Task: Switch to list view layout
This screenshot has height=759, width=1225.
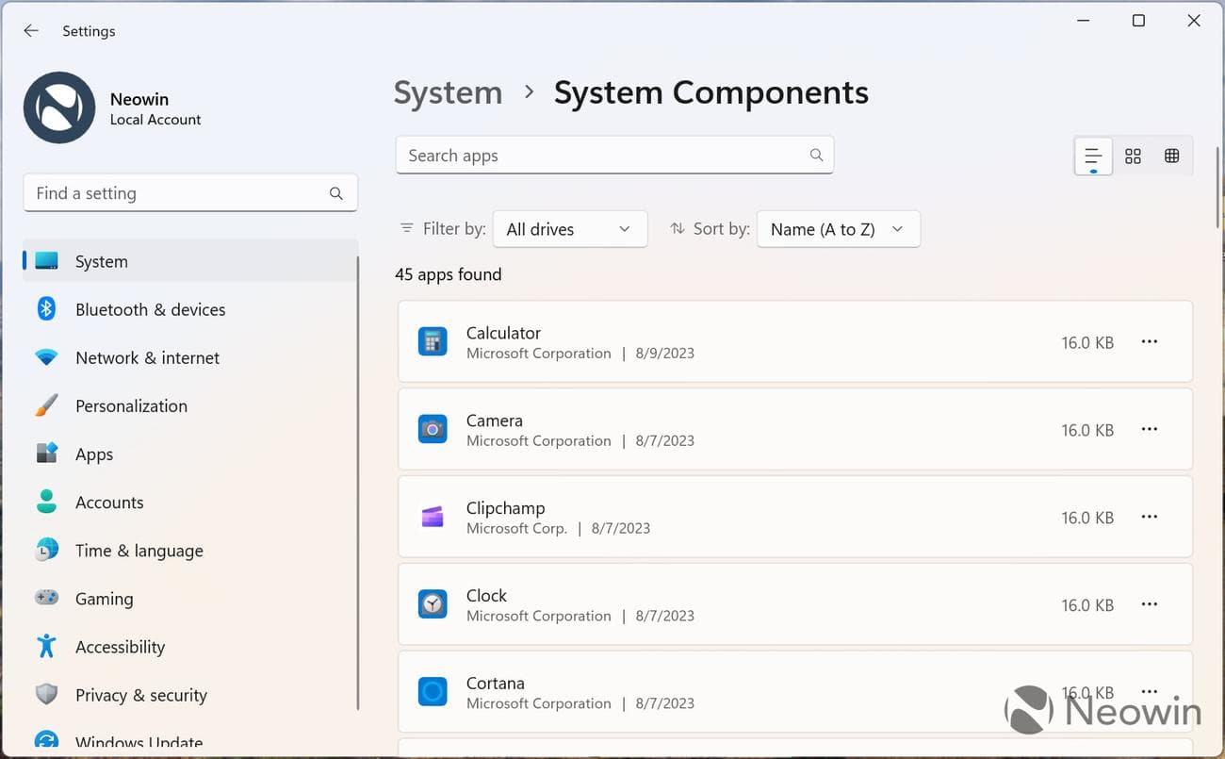Action: [1093, 157]
